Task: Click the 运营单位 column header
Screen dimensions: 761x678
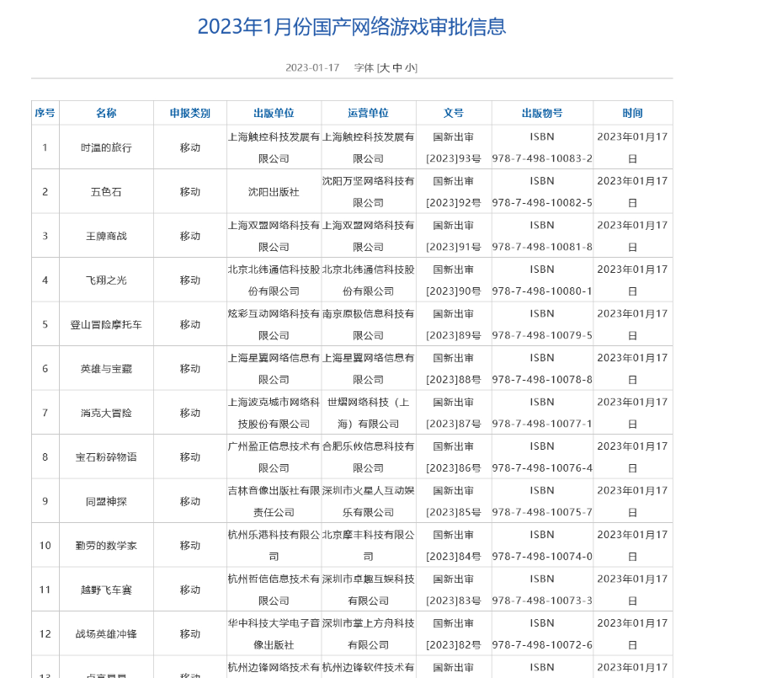Action: [x=369, y=112]
